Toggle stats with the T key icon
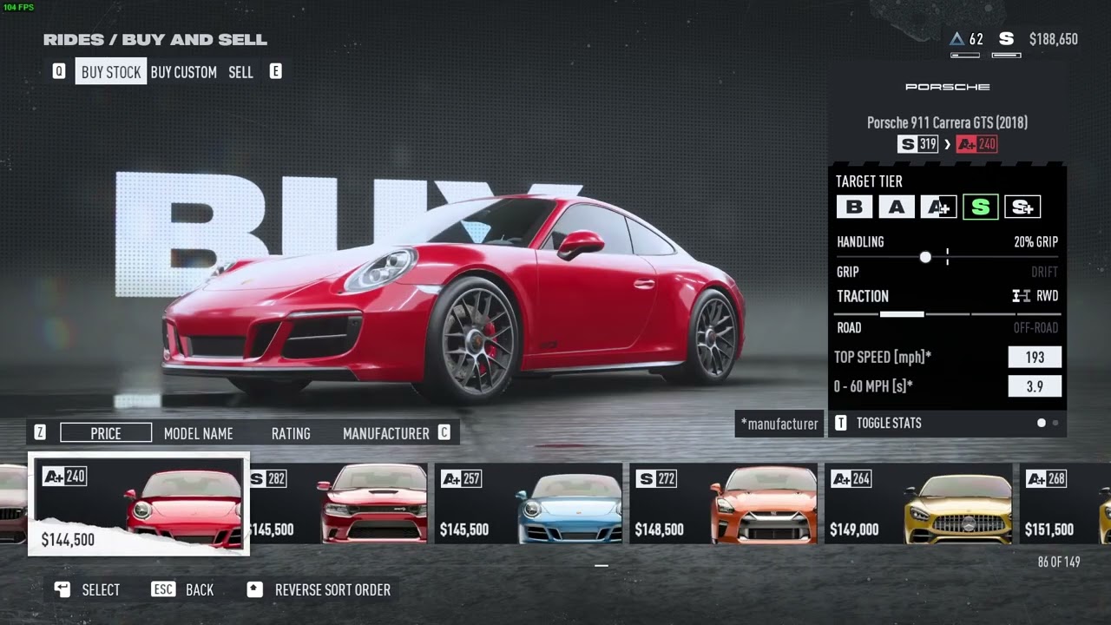This screenshot has width=1111, height=625. click(x=840, y=423)
